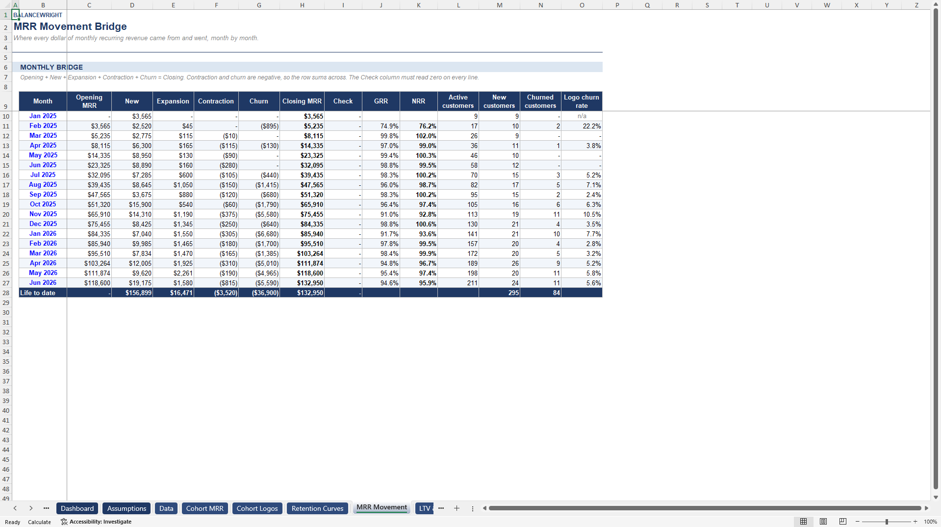Show more sheets after LTV tab
The image size is (941, 527).
441,508
